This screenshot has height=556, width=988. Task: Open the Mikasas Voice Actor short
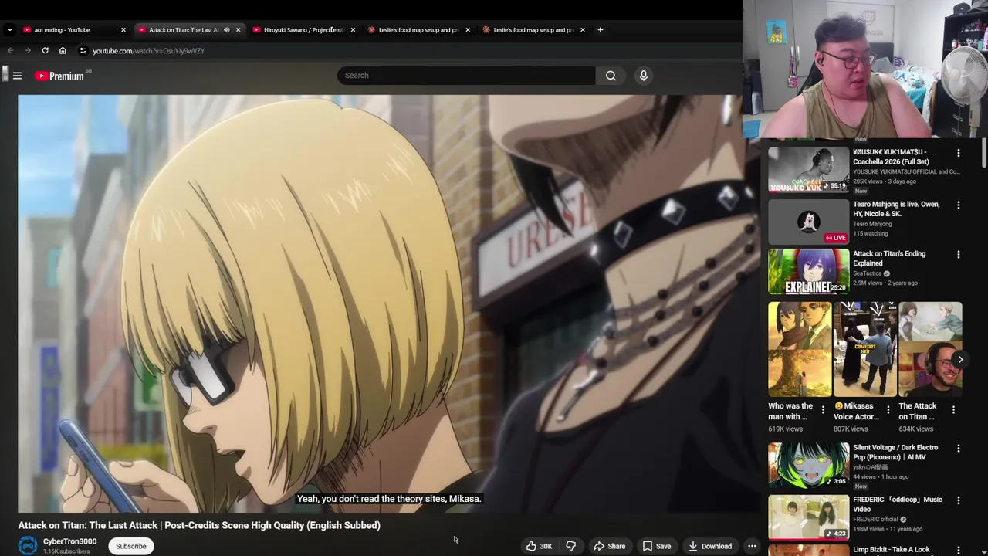(x=864, y=349)
